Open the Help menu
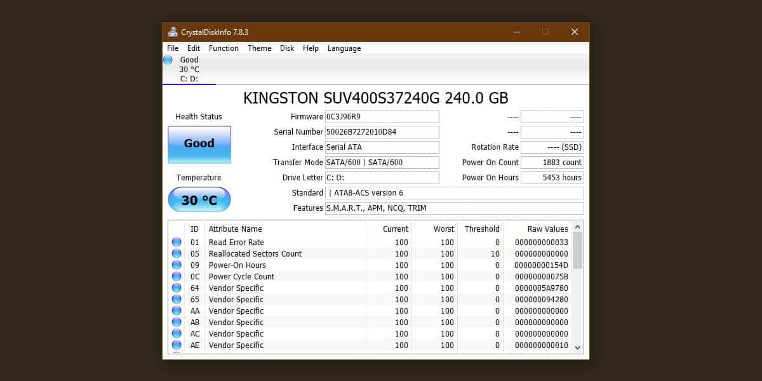The width and height of the screenshot is (762, 381). 311,48
